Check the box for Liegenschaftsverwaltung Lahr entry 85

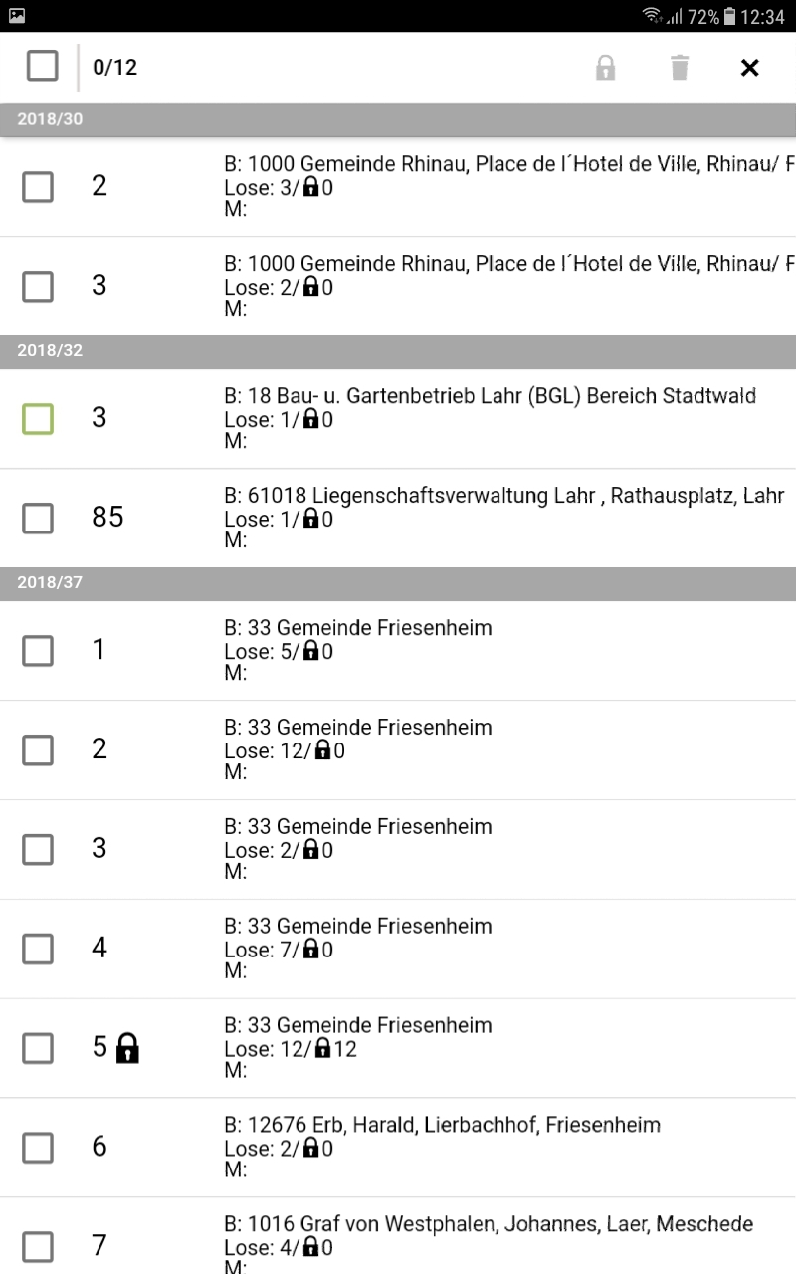[38, 518]
